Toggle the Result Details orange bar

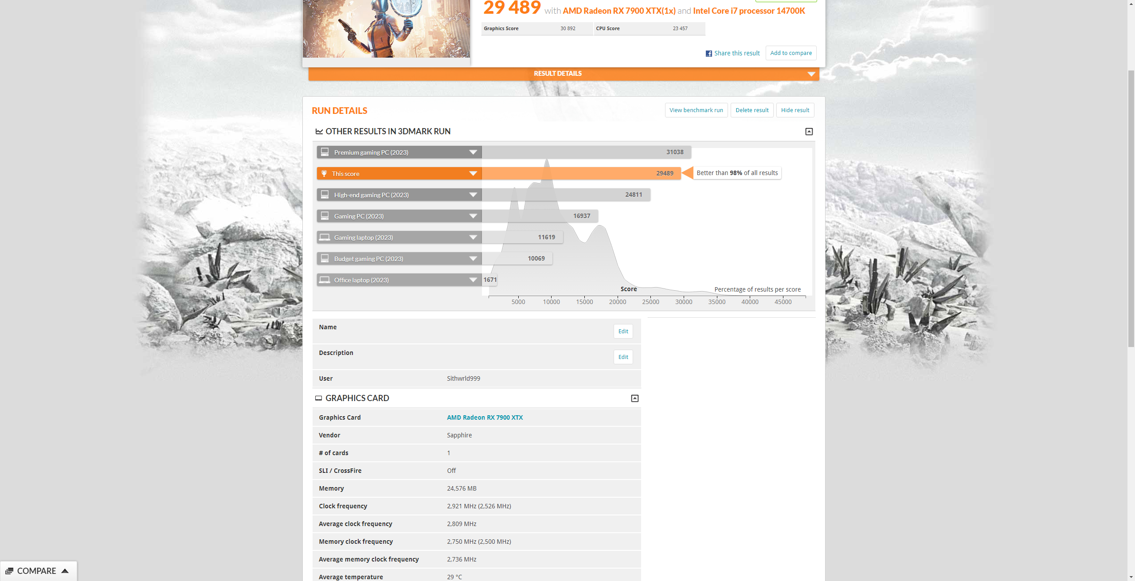pyautogui.click(x=564, y=74)
